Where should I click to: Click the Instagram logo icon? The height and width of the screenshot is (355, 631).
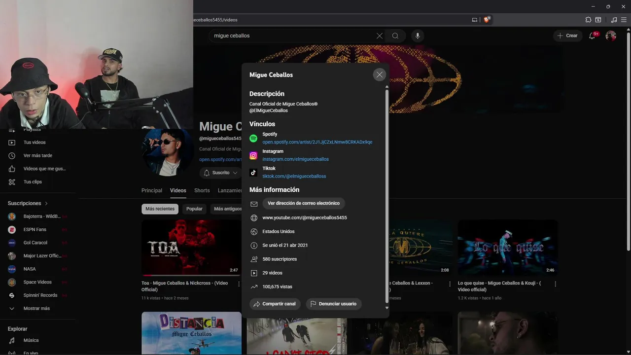(253, 156)
